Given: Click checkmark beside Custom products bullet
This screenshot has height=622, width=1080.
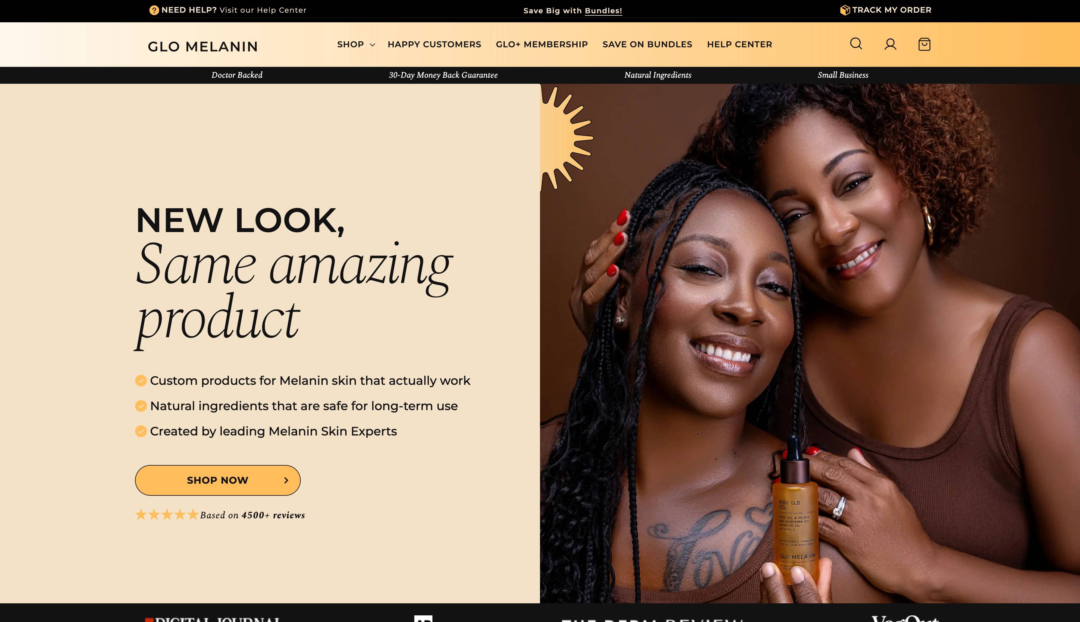Looking at the screenshot, I should 141,381.
